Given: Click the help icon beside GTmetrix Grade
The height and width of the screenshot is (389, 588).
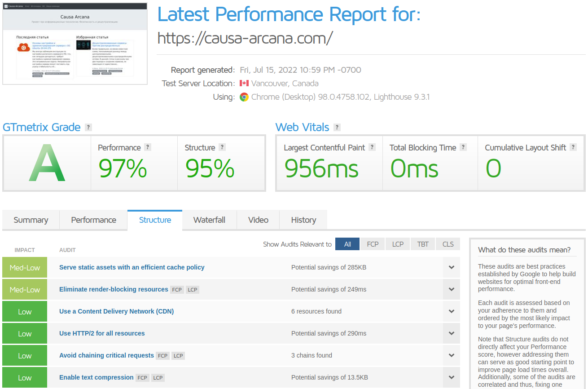Looking at the screenshot, I should pos(88,127).
